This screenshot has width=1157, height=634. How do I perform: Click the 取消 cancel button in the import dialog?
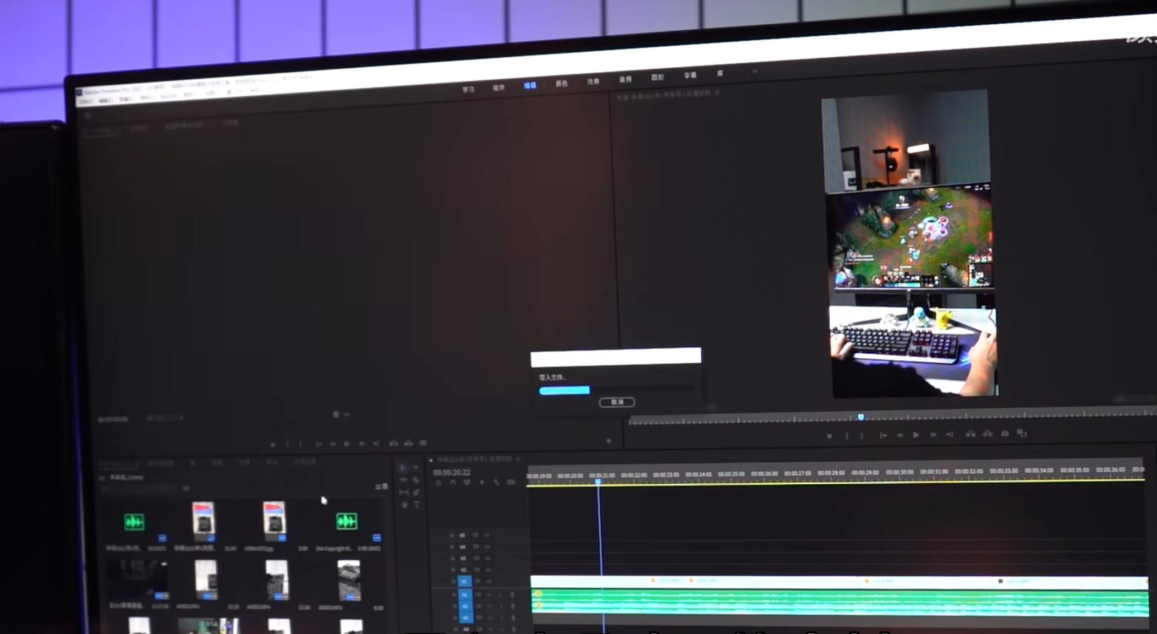point(617,402)
